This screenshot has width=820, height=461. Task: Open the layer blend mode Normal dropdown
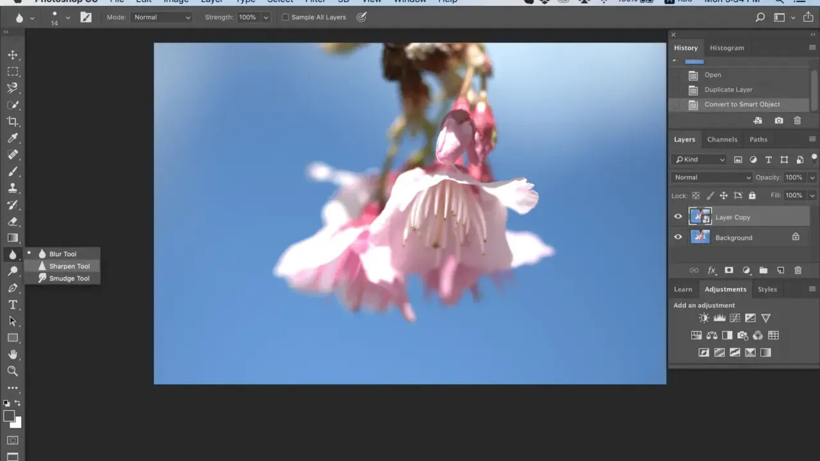(712, 177)
